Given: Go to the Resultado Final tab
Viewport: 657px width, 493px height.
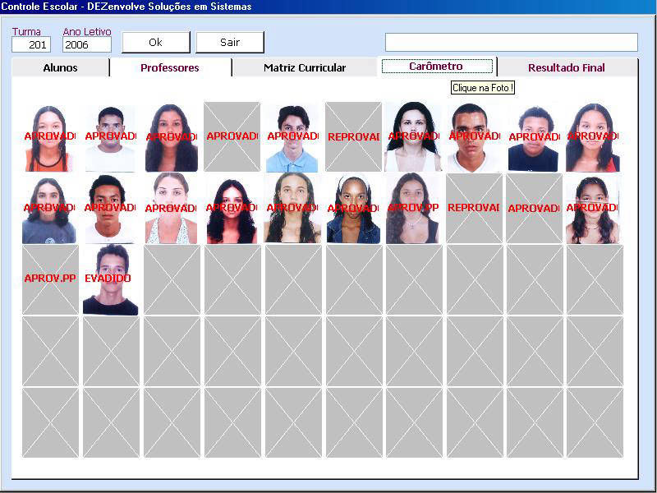Looking at the screenshot, I should click(566, 68).
